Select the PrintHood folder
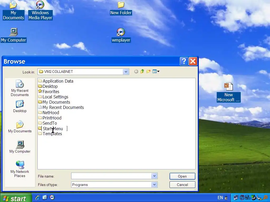 [x=50, y=118]
